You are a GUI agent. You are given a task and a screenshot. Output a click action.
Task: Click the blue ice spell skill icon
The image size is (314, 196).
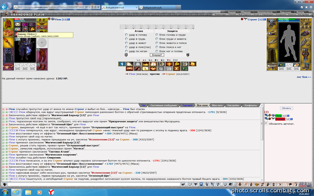click(x=122, y=64)
